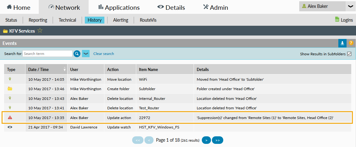Click Moved from 'Head Office' to 'Subfolder' details
The width and height of the screenshot is (356, 147).
[x=230, y=79]
